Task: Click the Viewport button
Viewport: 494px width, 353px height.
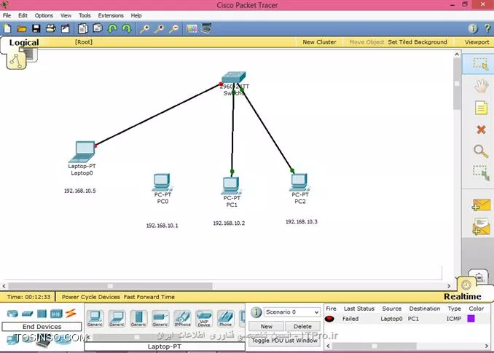Action: point(477,41)
